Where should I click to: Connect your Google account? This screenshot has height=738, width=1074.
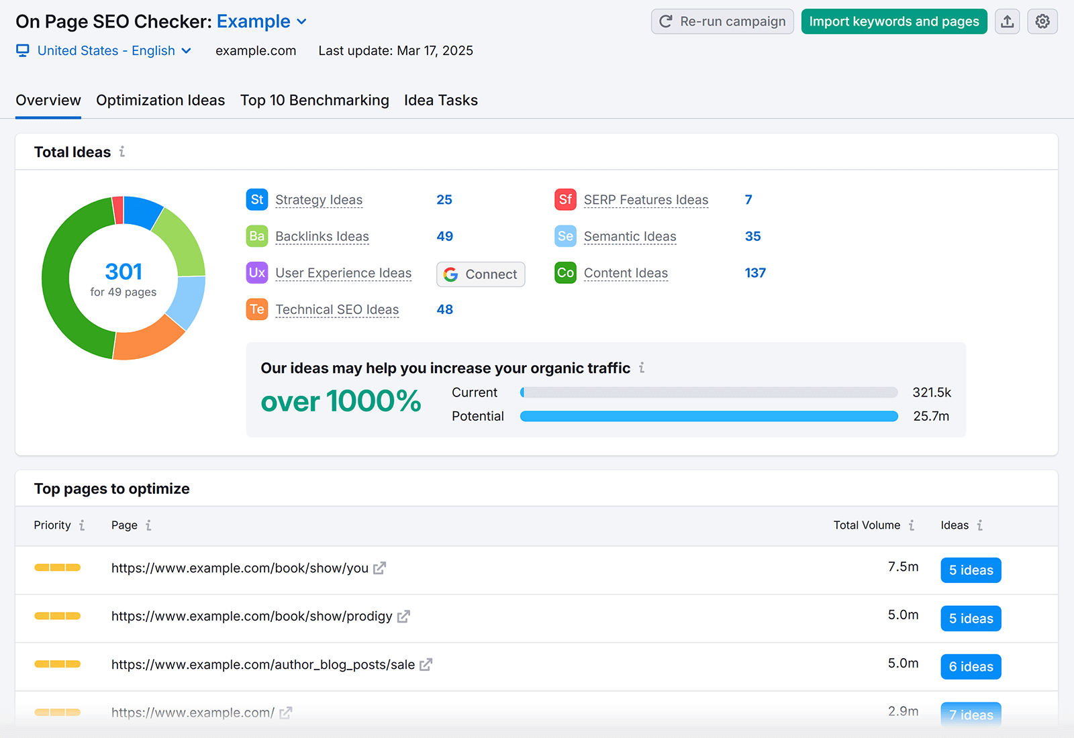point(480,274)
